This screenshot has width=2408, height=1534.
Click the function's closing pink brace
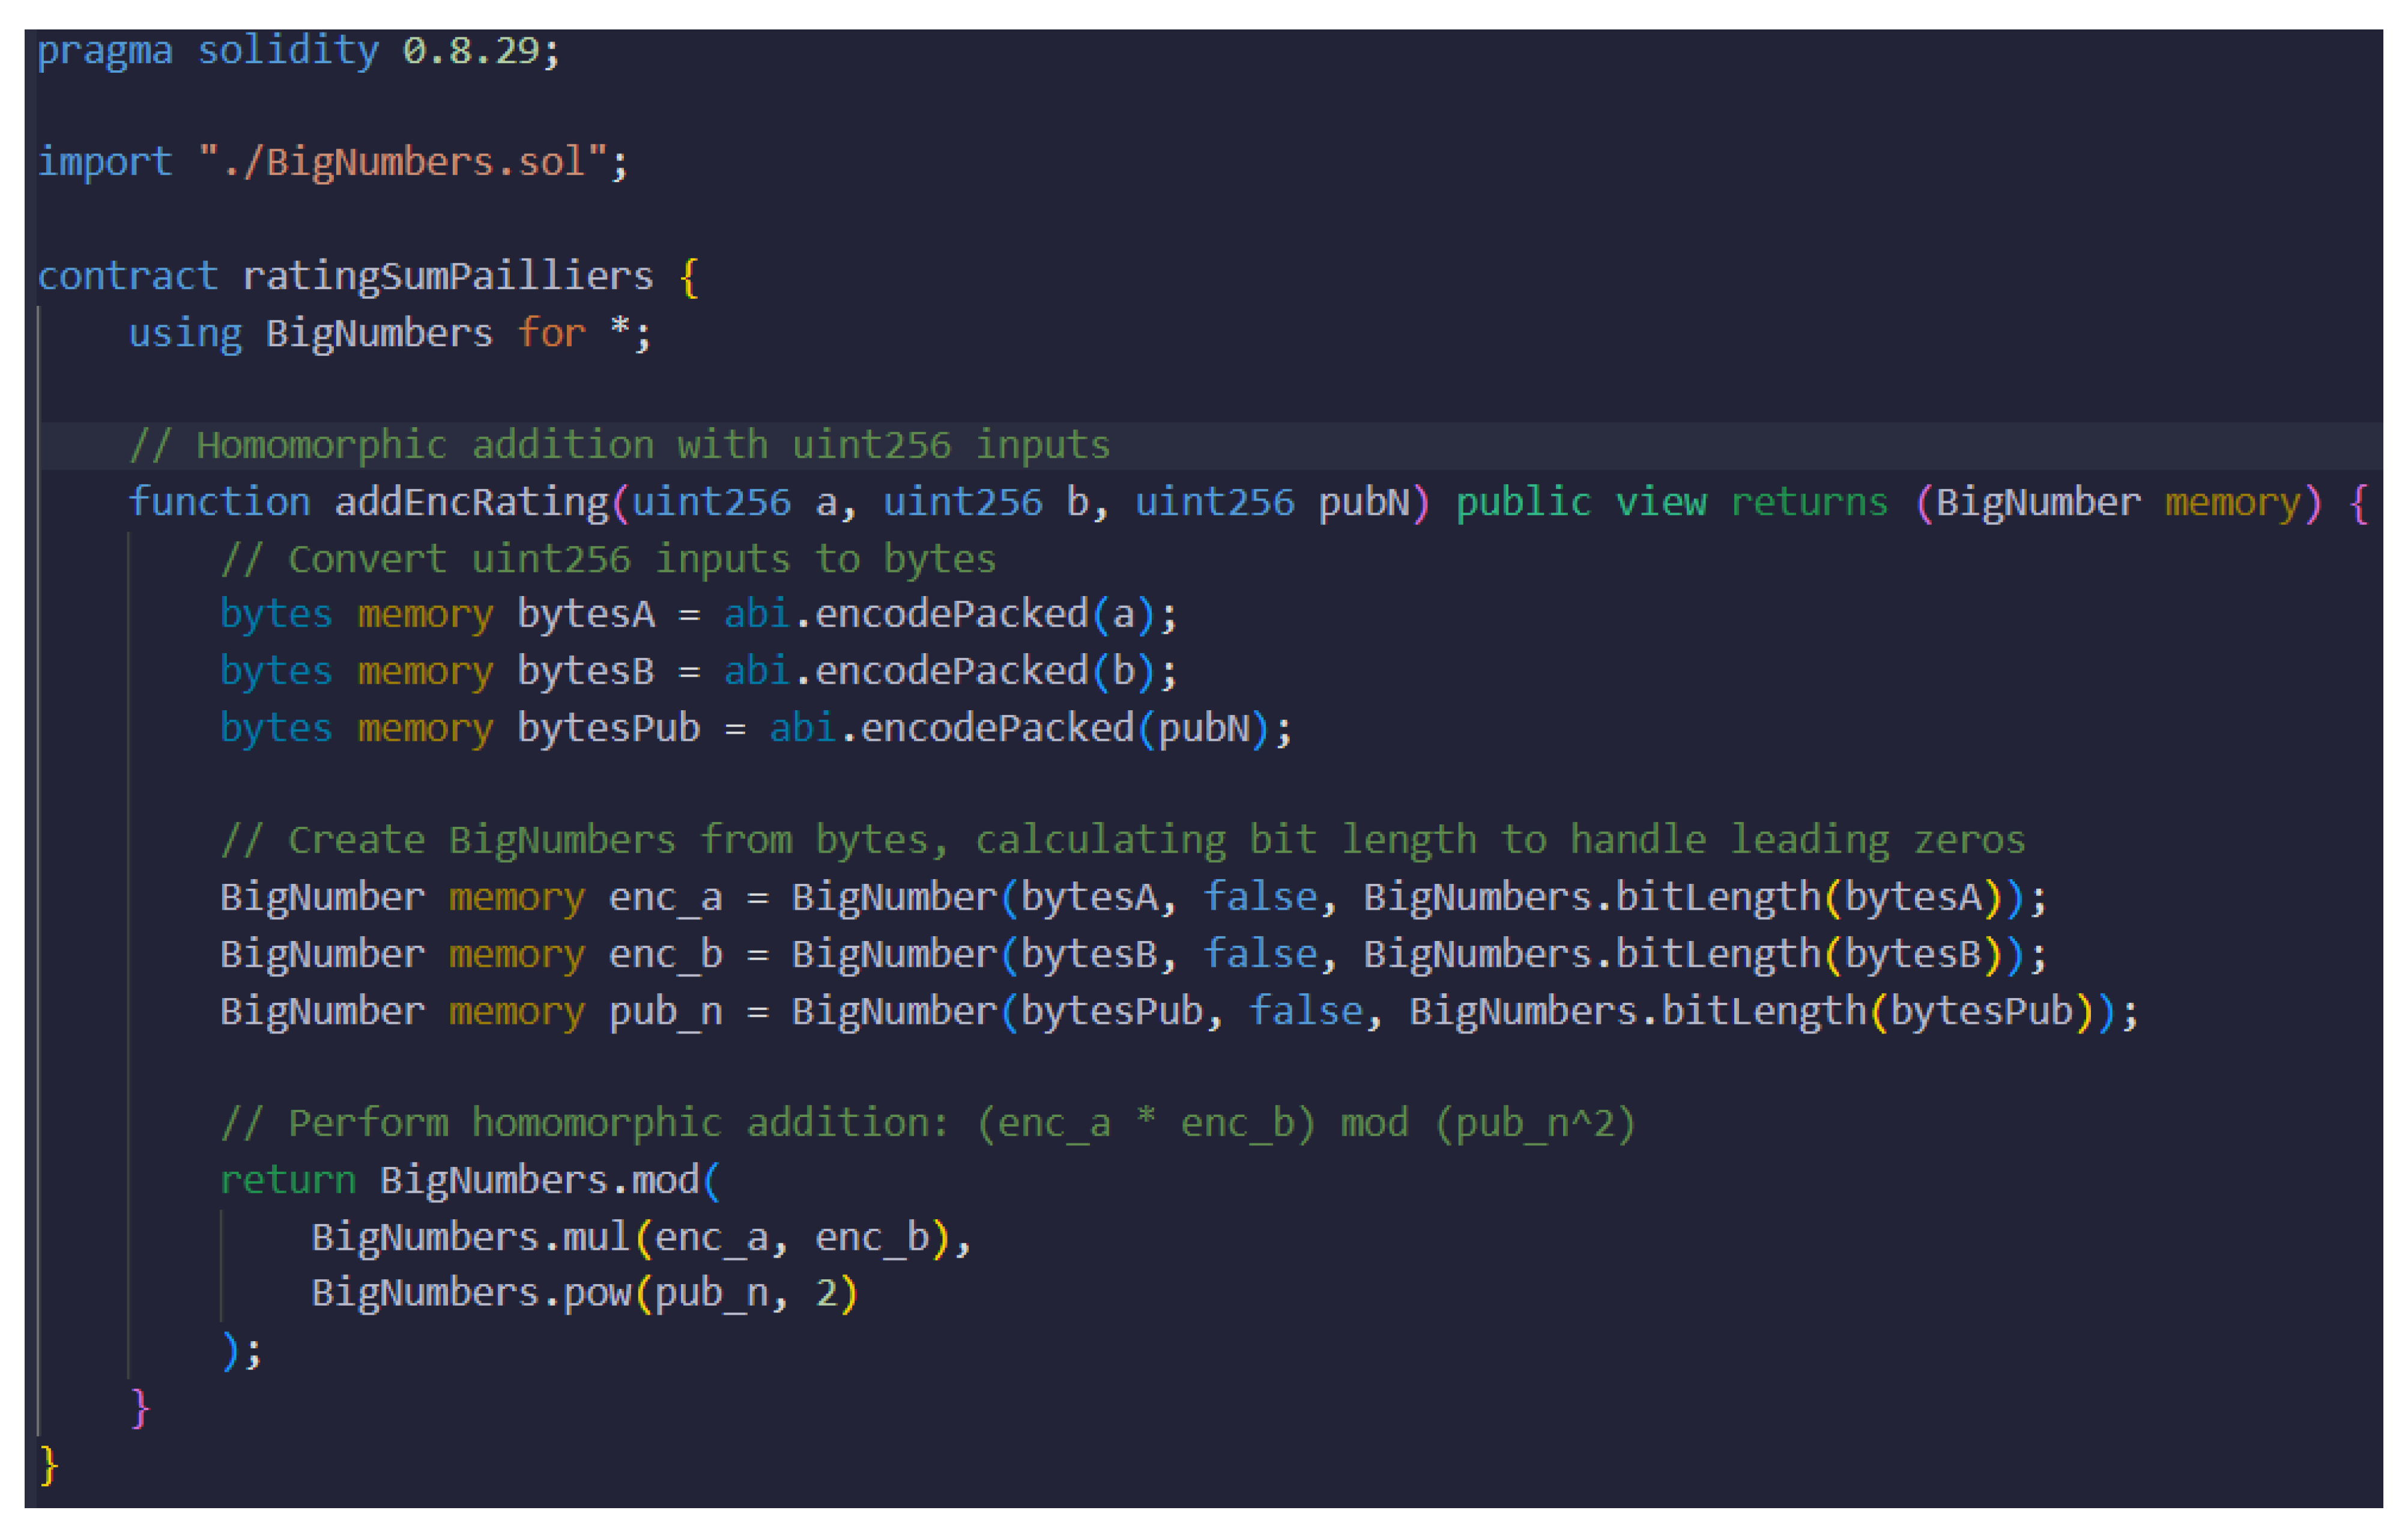point(140,1408)
